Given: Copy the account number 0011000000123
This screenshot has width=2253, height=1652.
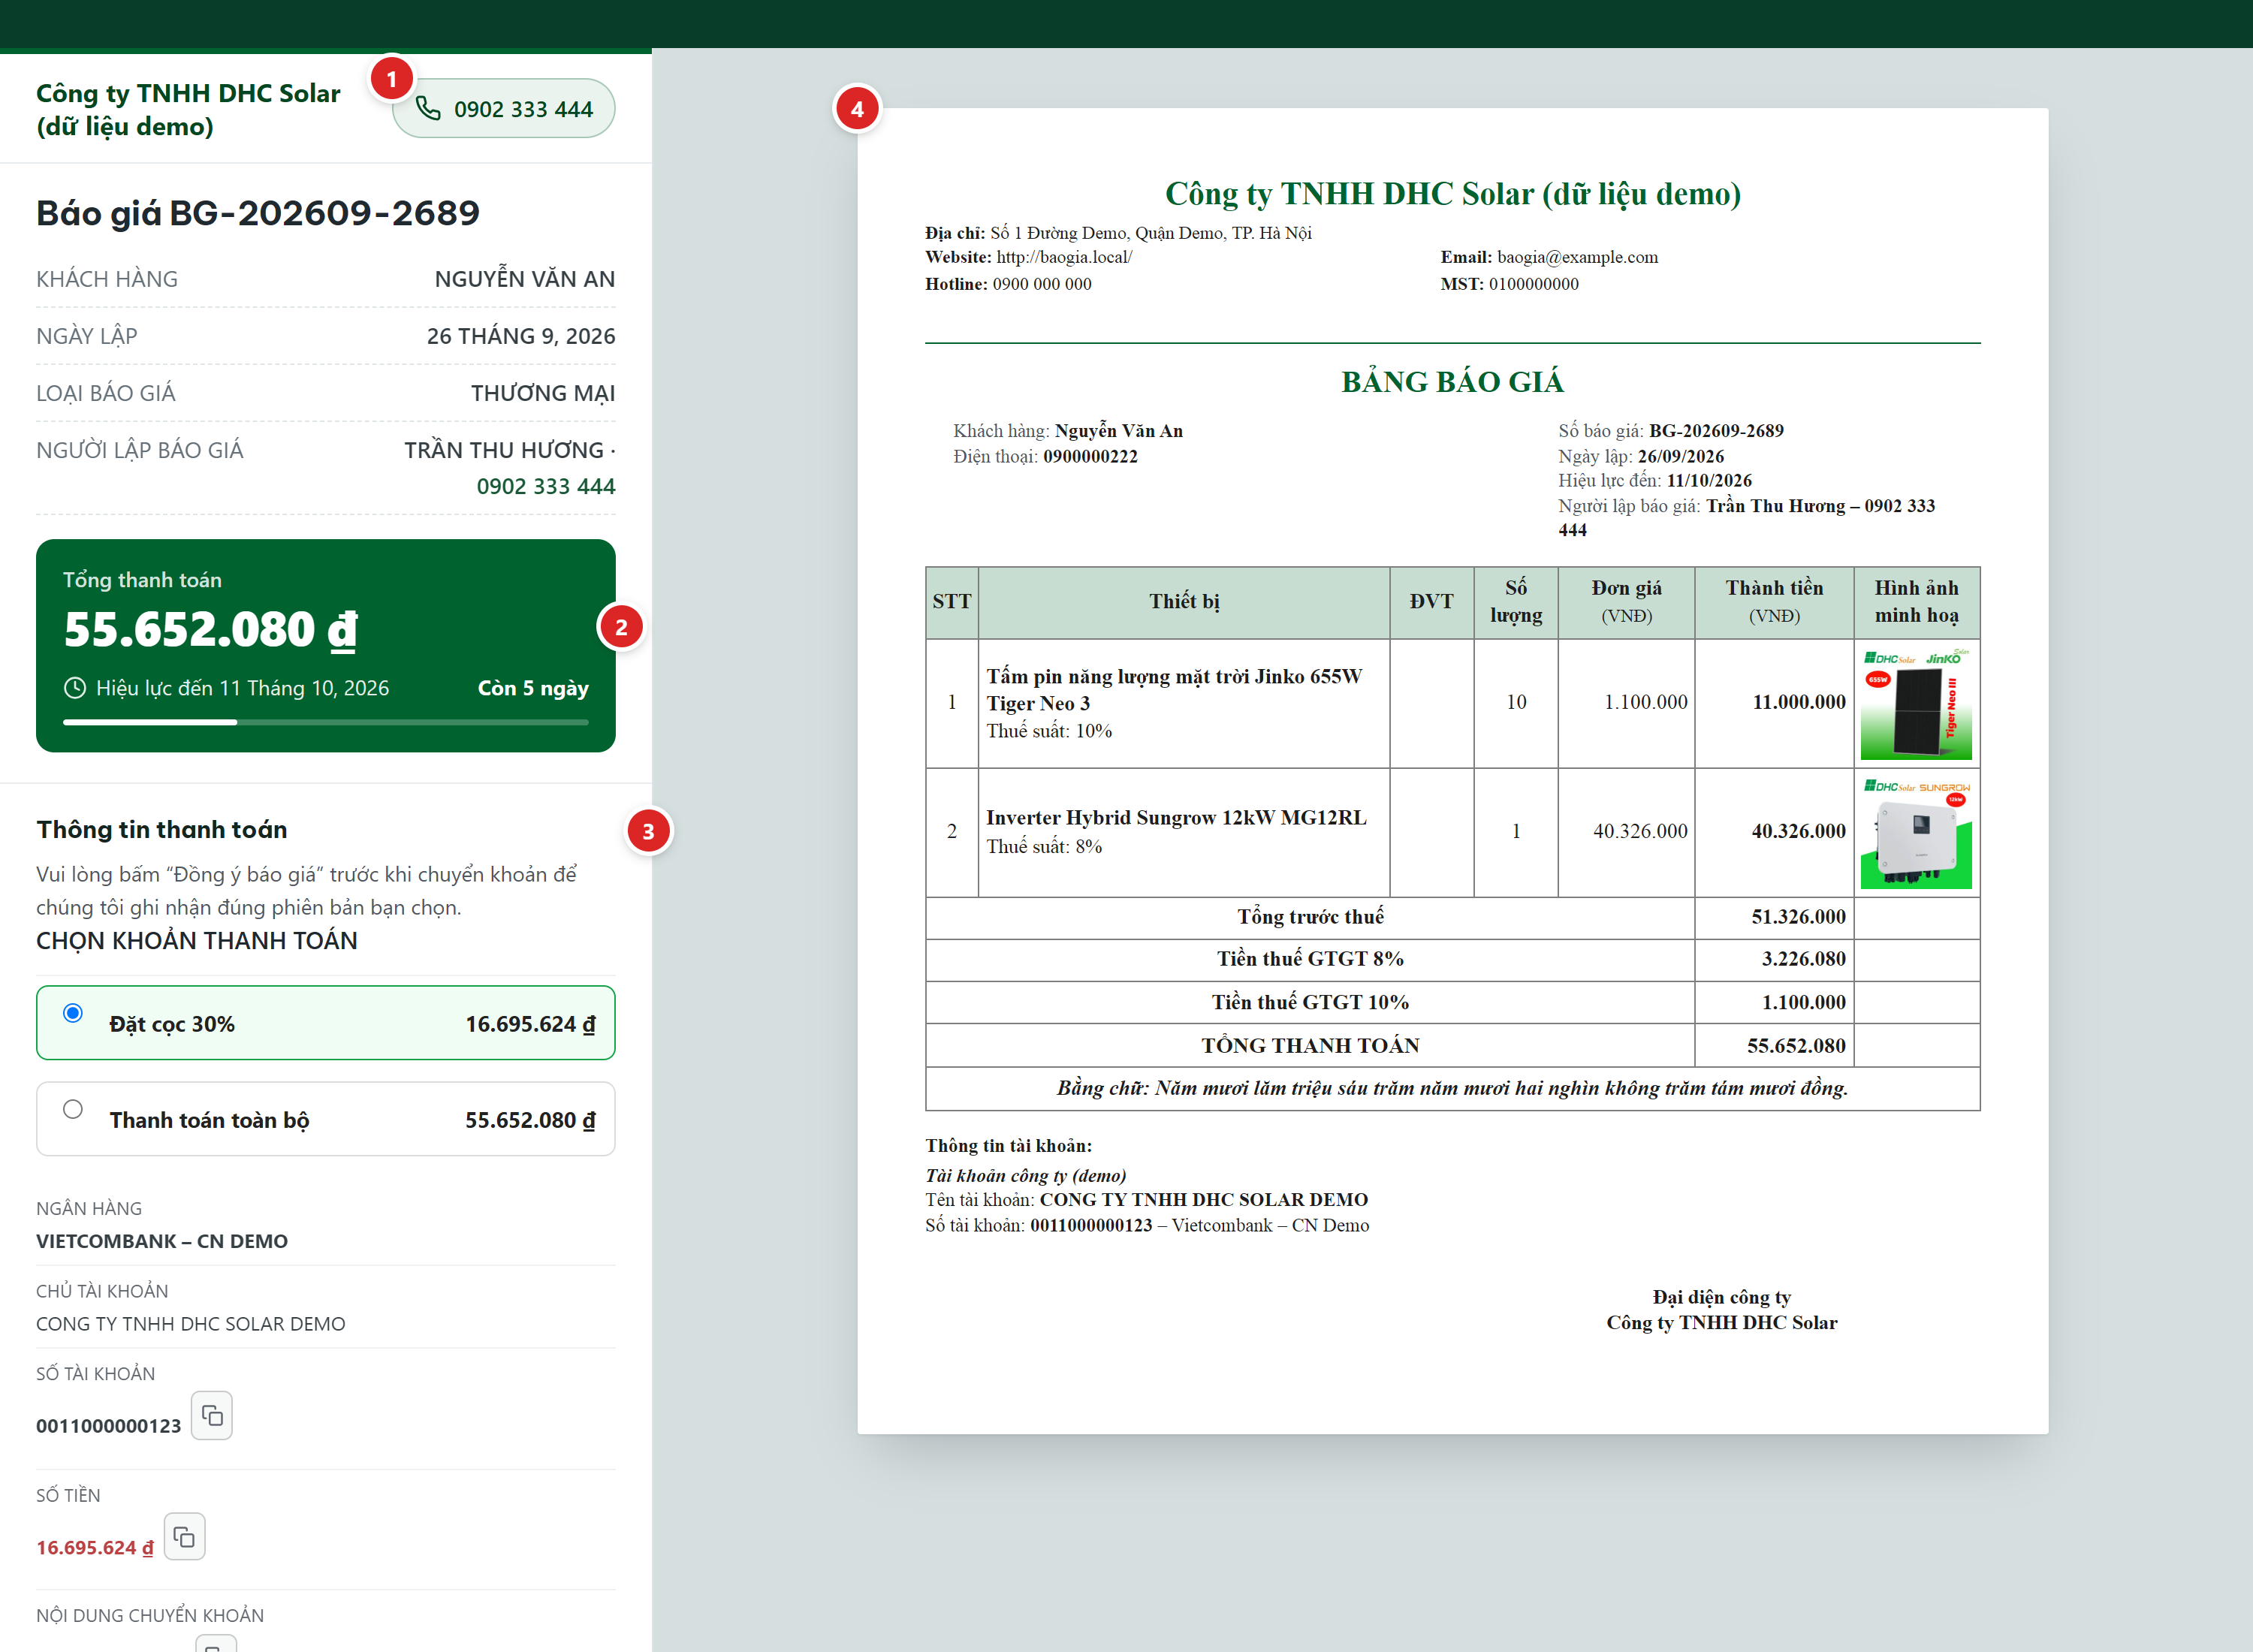Looking at the screenshot, I should [x=212, y=1415].
